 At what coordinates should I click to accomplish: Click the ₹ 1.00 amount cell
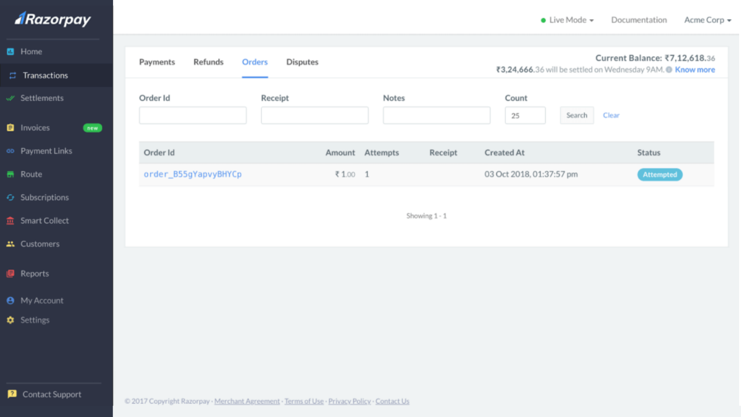pos(345,174)
